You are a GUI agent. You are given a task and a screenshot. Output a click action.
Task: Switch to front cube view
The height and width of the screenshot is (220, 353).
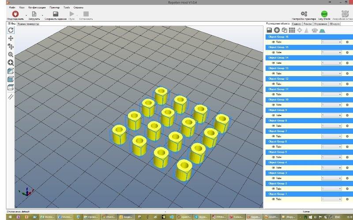coord(11,79)
